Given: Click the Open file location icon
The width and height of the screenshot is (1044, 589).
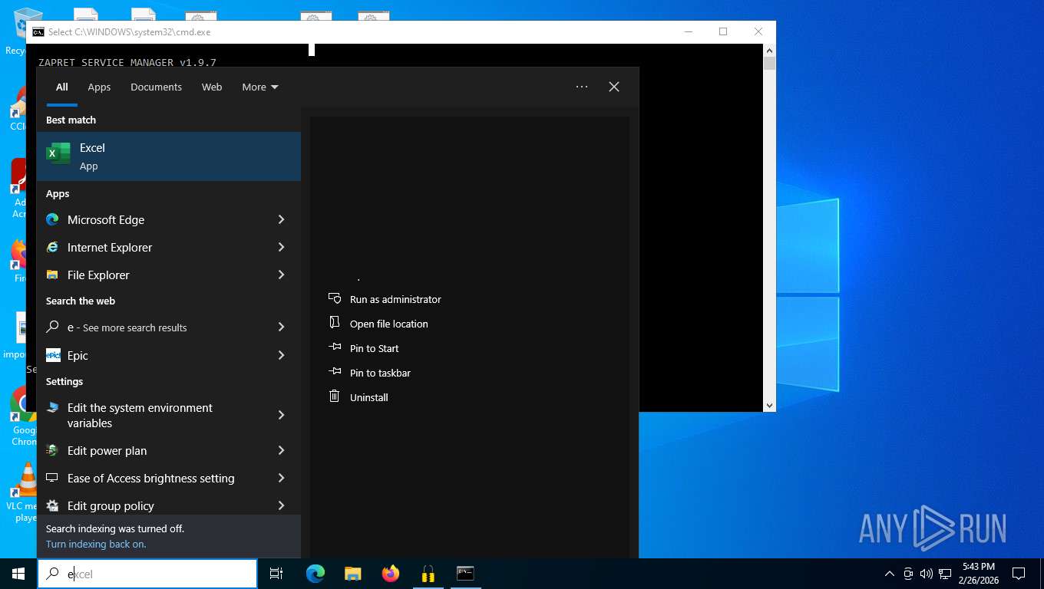Looking at the screenshot, I should 334,323.
